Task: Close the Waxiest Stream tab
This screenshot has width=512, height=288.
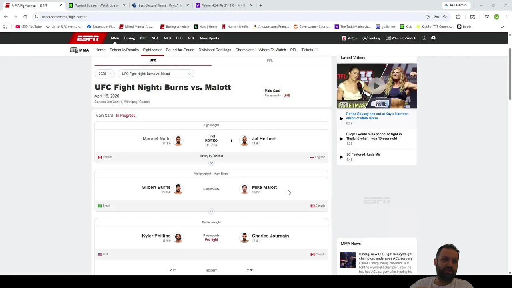Action: point(124,5)
